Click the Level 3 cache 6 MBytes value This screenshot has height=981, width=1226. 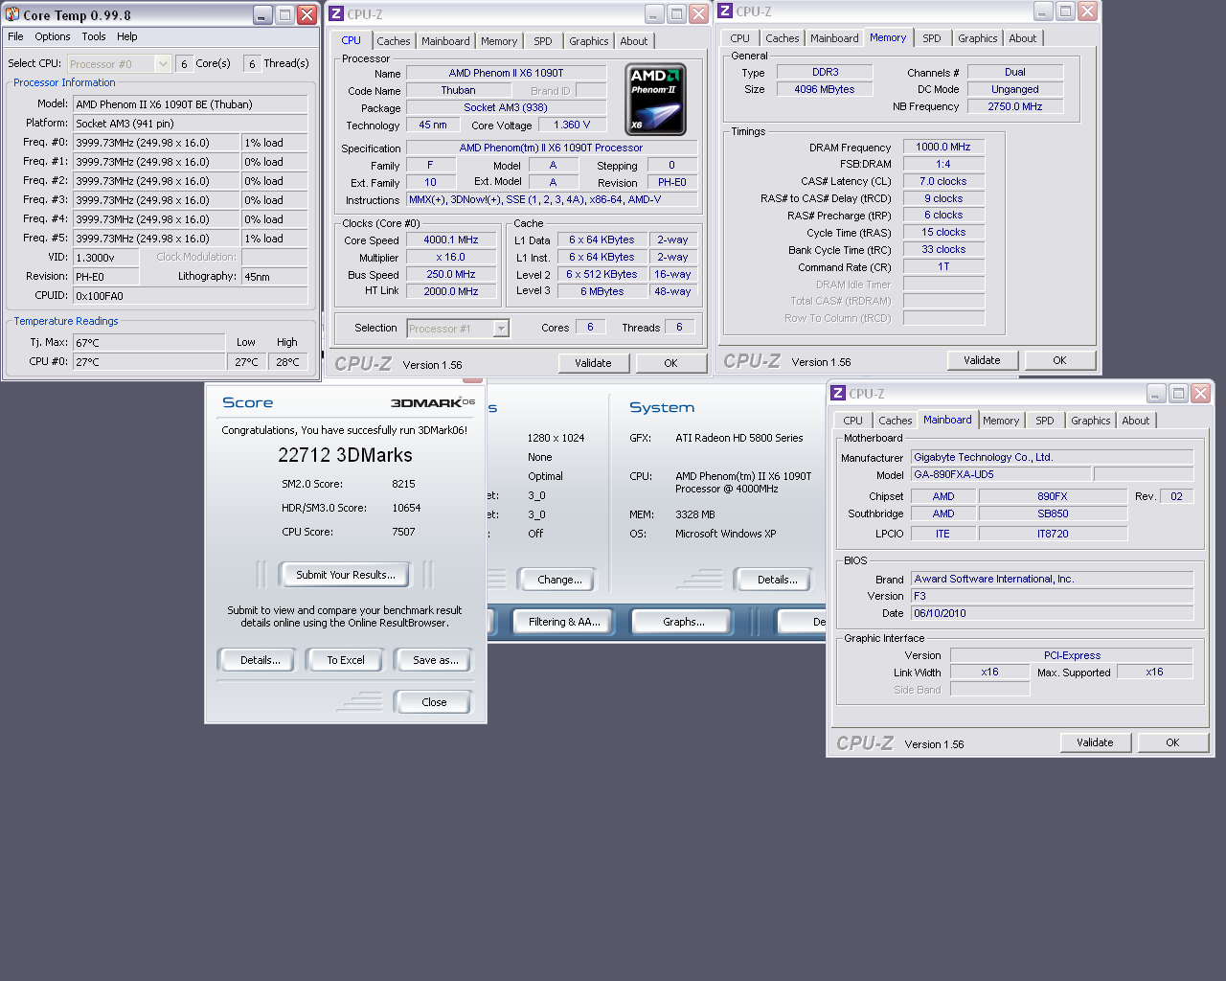tap(602, 292)
